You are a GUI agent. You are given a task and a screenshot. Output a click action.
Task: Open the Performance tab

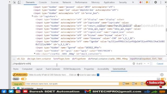81,2
